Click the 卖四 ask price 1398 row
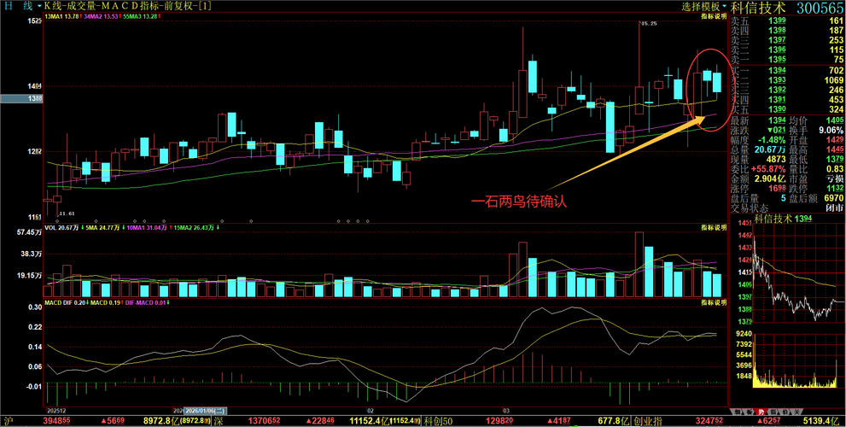 point(787,30)
